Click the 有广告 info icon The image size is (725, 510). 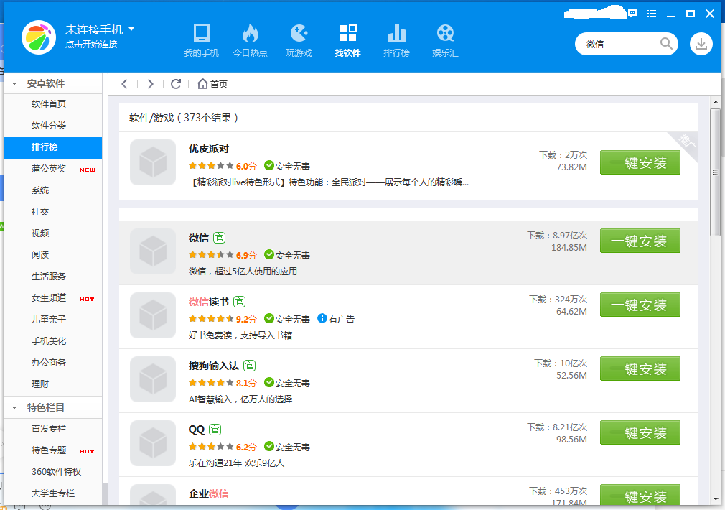(322, 318)
